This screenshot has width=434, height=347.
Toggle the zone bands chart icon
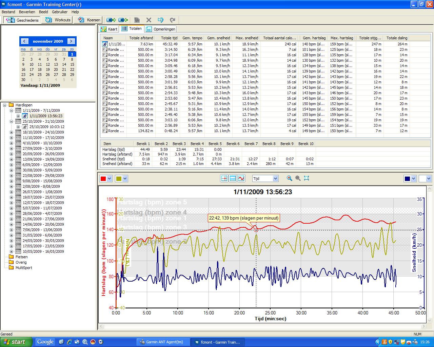click(233, 178)
